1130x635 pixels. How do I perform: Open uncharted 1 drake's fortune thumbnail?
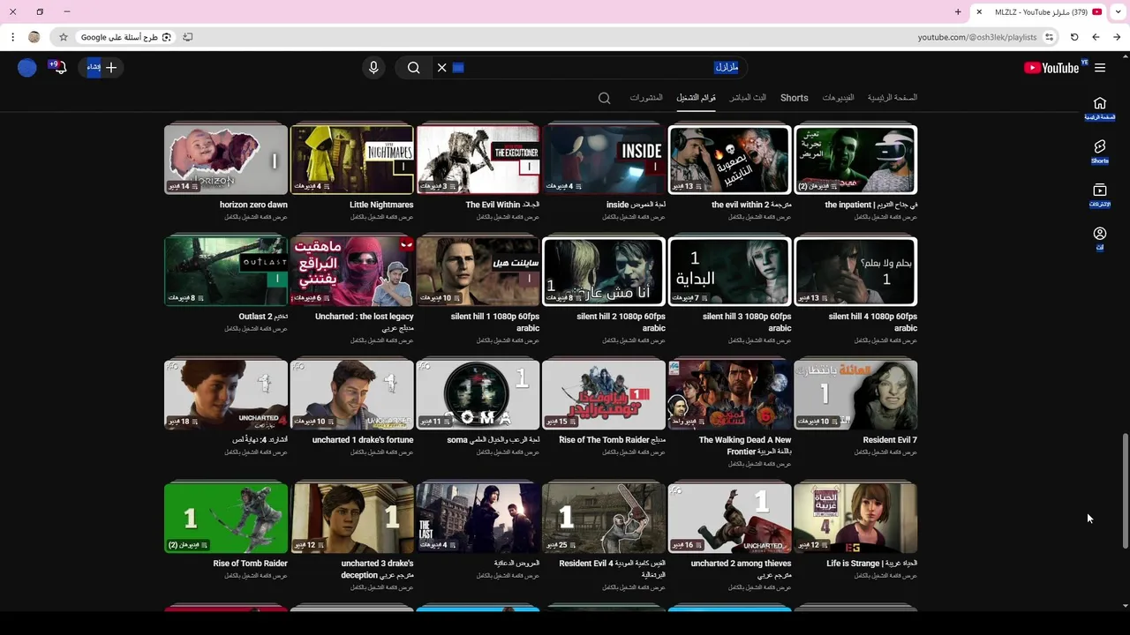click(x=352, y=394)
